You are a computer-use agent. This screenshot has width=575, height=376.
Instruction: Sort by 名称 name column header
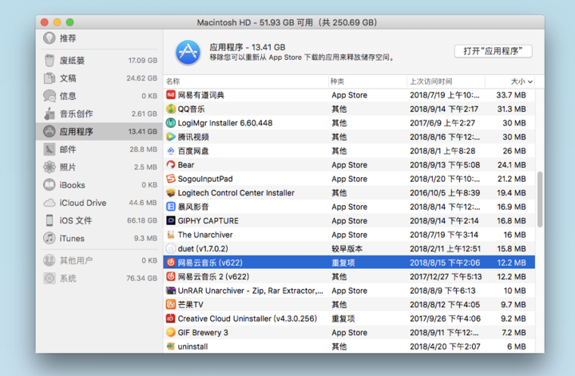(173, 81)
